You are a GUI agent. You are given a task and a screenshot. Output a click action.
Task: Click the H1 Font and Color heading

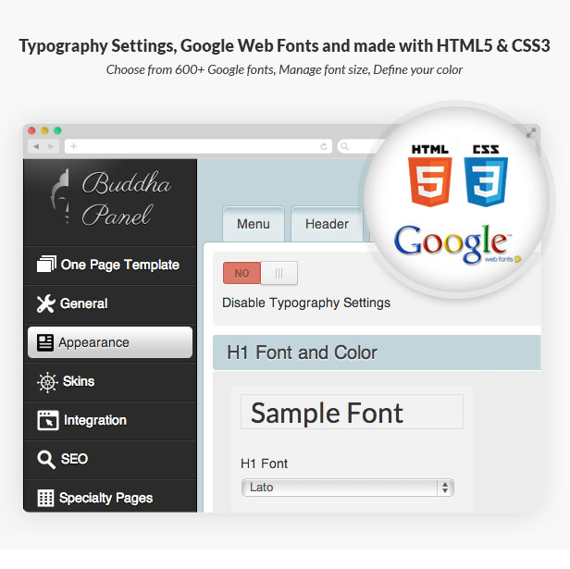[x=302, y=353]
